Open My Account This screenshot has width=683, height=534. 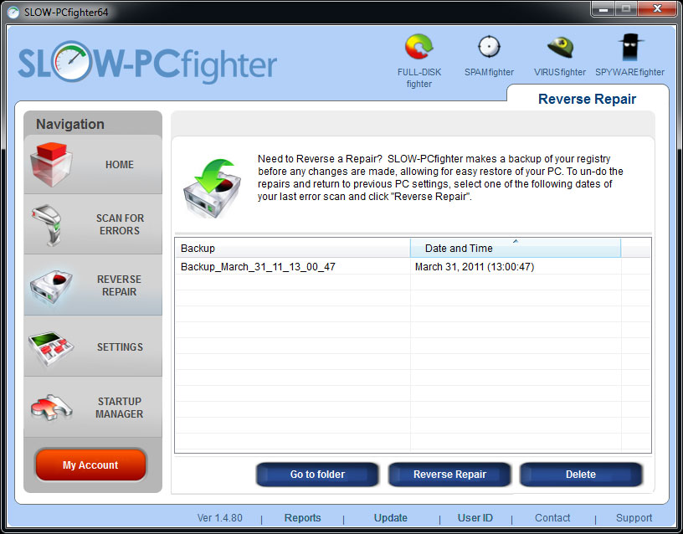tap(90, 465)
